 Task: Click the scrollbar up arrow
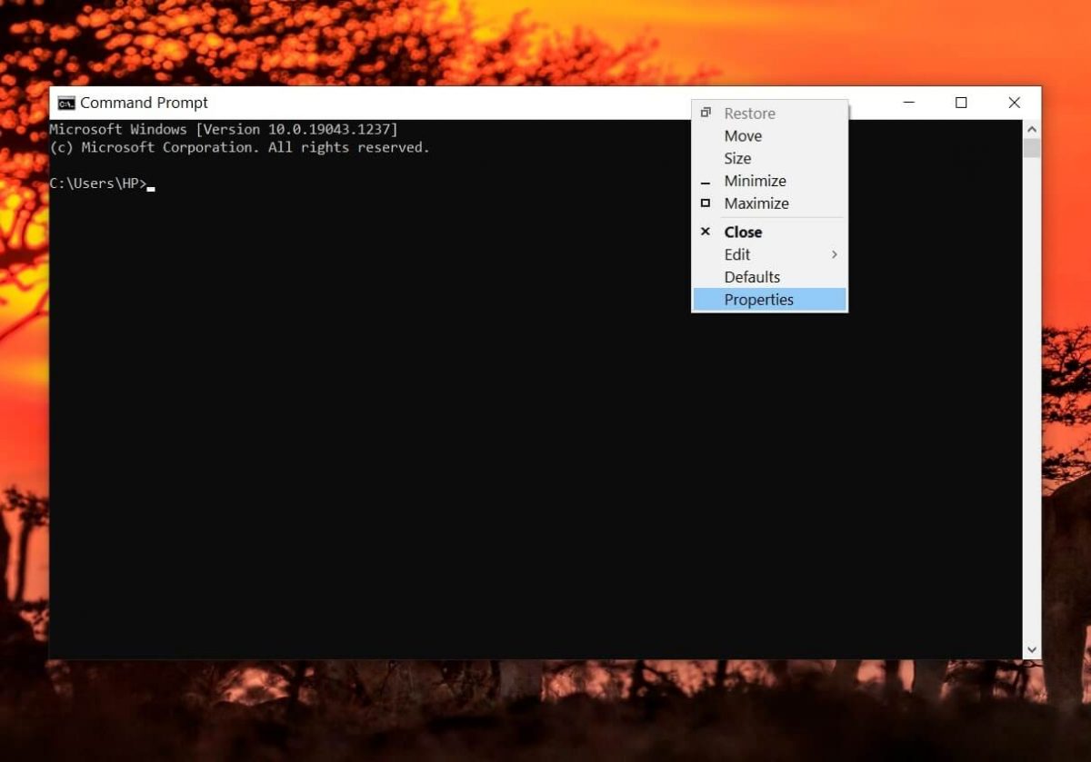click(1032, 128)
